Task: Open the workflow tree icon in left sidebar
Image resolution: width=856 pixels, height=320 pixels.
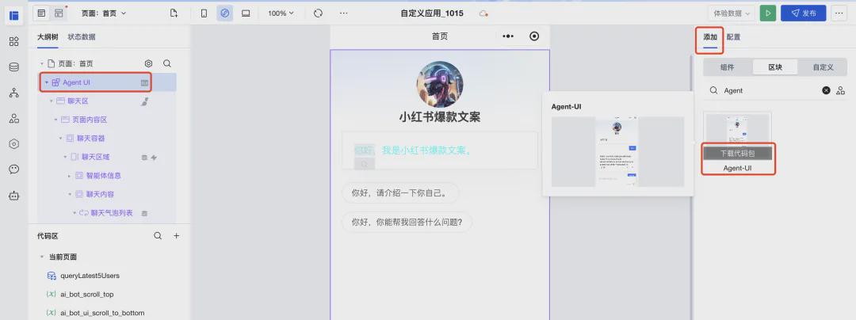Action: click(x=14, y=93)
